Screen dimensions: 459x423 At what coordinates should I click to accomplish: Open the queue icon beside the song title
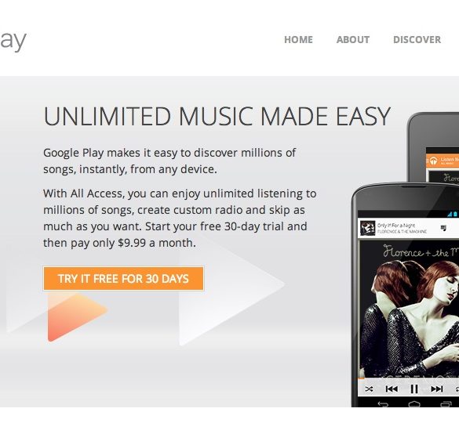coord(443,228)
